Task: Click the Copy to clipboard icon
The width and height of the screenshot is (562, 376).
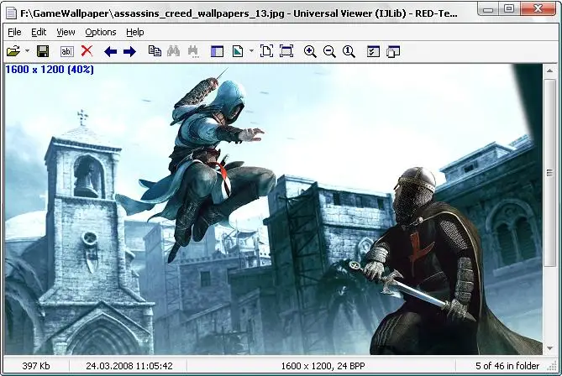Action: [155, 51]
